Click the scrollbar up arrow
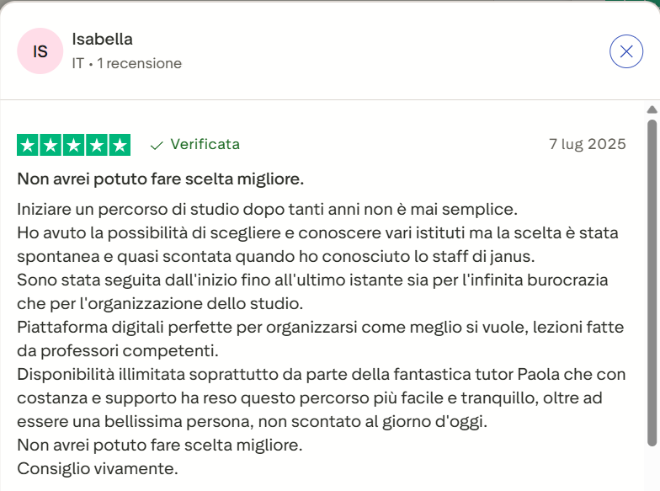This screenshot has width=660, height=491. (651, 109)
